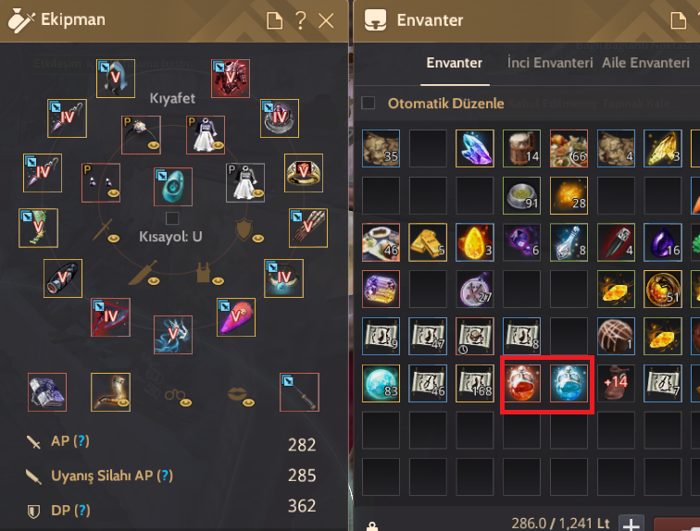
Task: Open Ekipman help question mark icon
Action: click(301, 20)
